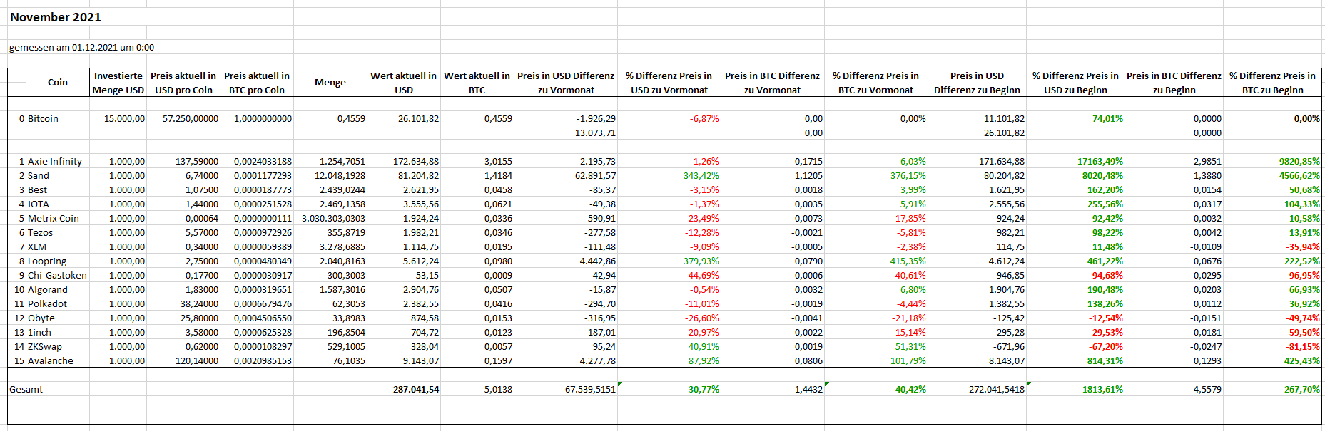Click the 'Algorand' coin cell
The height and width of the screenshot is (431, 1325).
click(48, 290)
